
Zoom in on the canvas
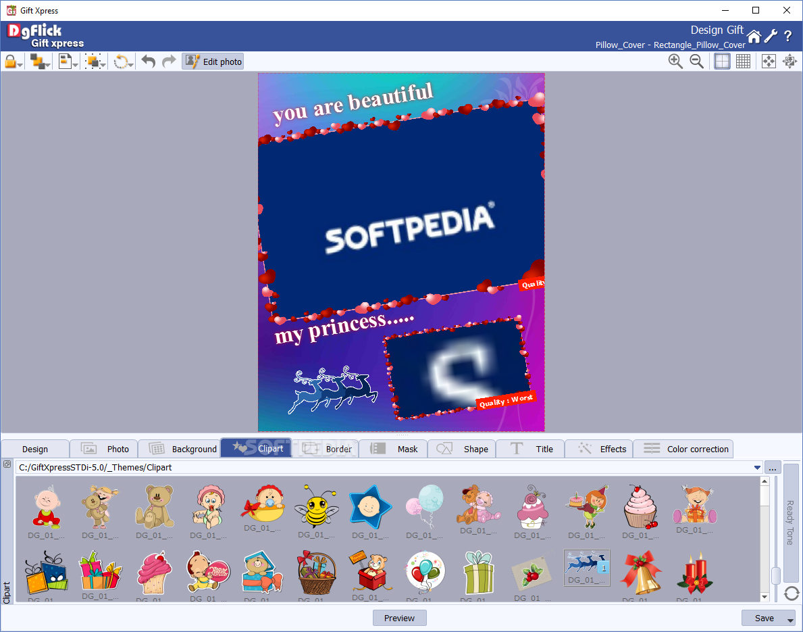pyautogui.click(x=675, y=62)
